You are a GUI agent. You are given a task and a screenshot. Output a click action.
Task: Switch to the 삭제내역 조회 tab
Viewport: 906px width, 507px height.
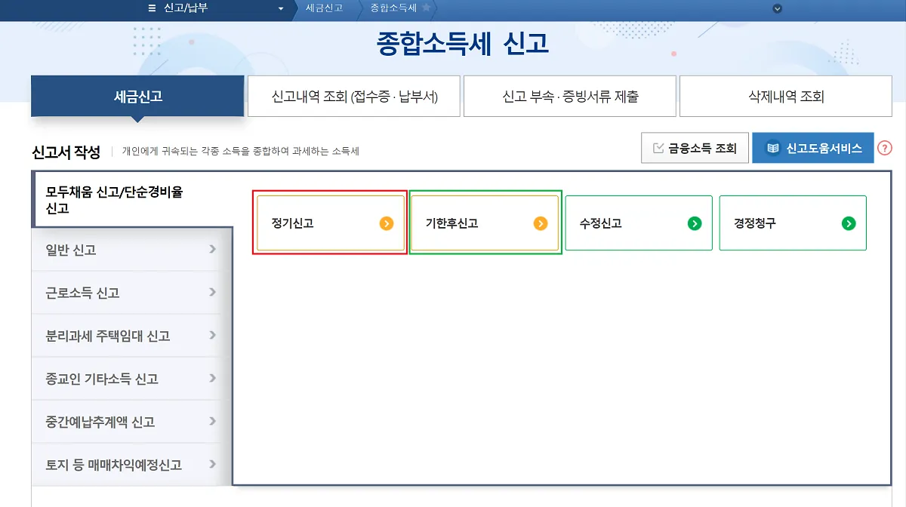786,96
